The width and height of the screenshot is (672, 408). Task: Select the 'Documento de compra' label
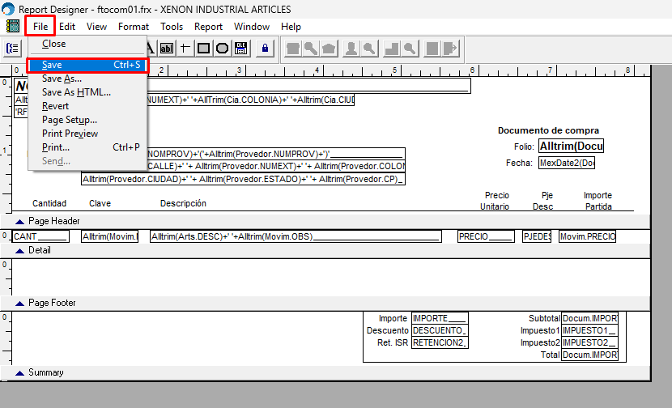(548, 130)
